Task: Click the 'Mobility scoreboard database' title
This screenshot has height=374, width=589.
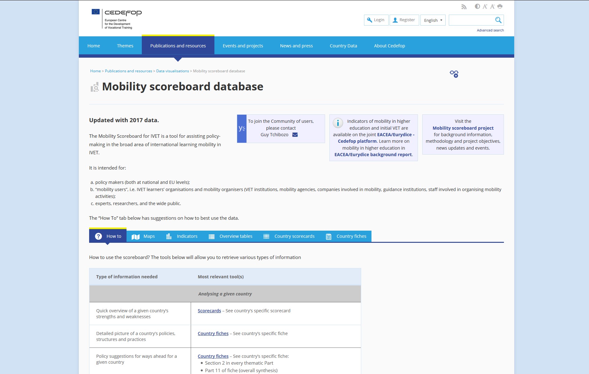Action: (183, 87)
